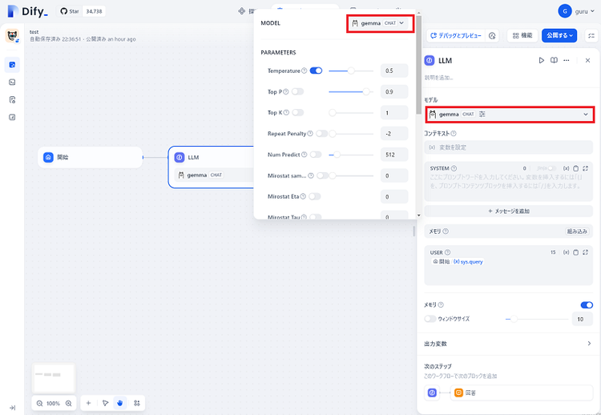Open the 機能 features button
The width and height of the screenshot is (601, 415).
pos(522,35)
